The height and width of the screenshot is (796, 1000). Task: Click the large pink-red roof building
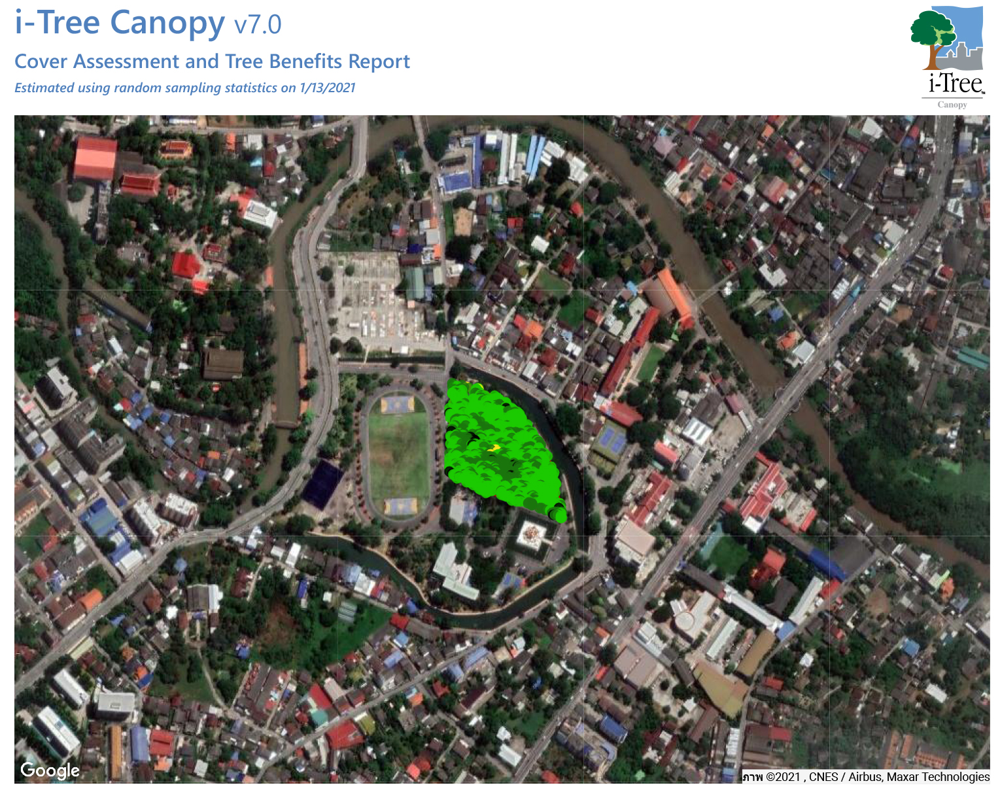click(x=95, y=158)
